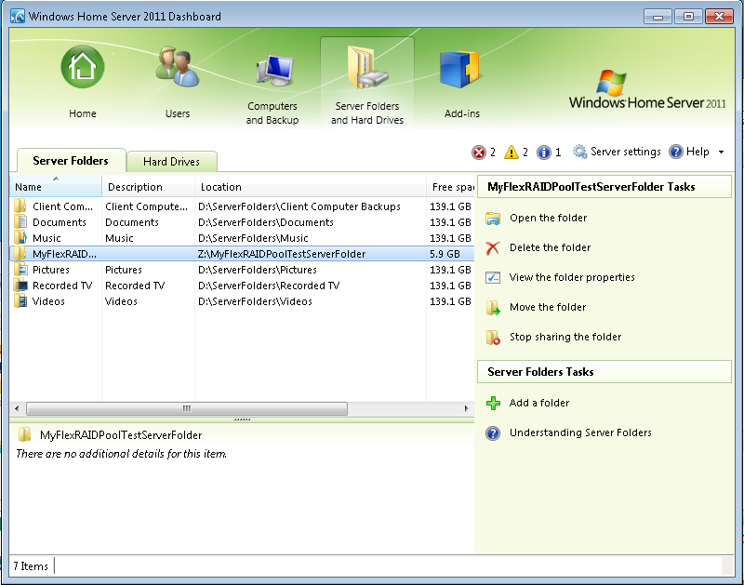The width and height of the screenshot is (744, 585).
Task: Click the Open the folder icon
Action: [493, 219]
